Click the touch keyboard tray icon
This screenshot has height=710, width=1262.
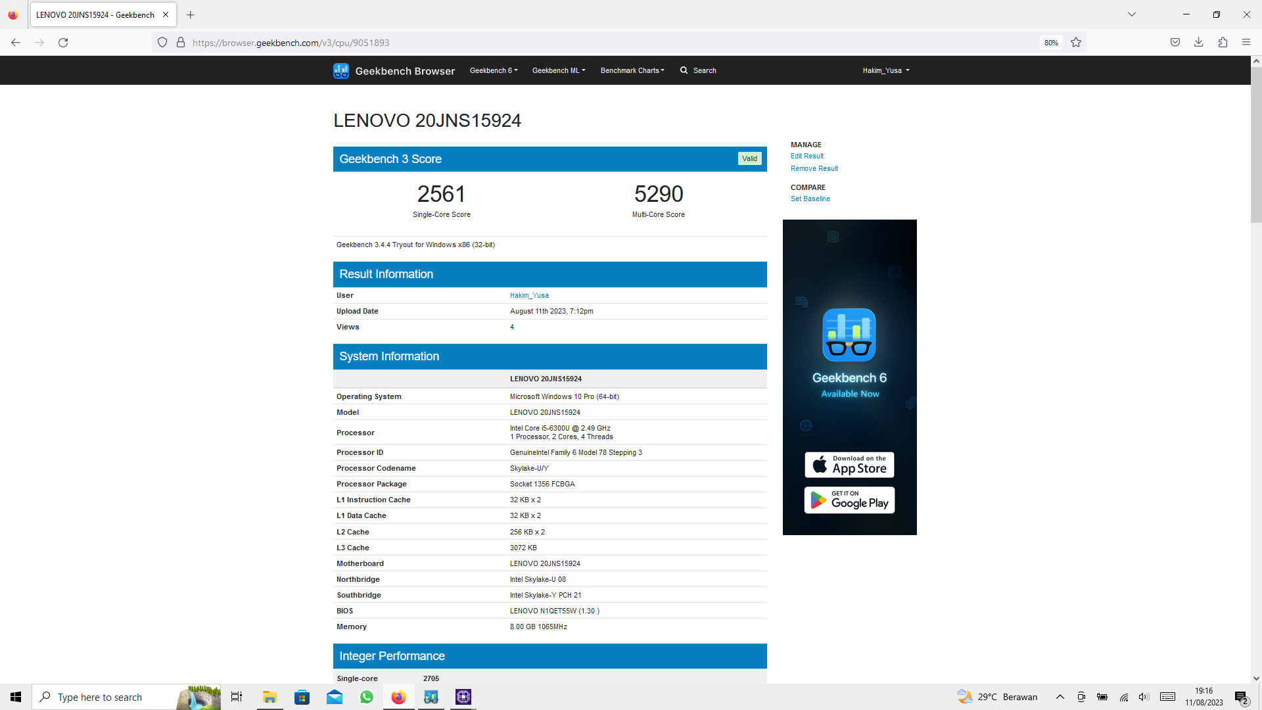tap(1167, 697)
